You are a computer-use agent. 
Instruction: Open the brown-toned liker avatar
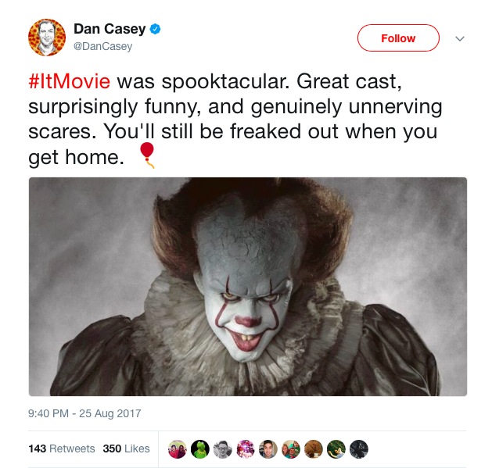[x=313, y=449]
